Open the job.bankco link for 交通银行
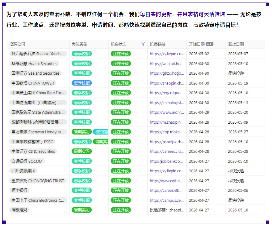 [x=166, y=161]
